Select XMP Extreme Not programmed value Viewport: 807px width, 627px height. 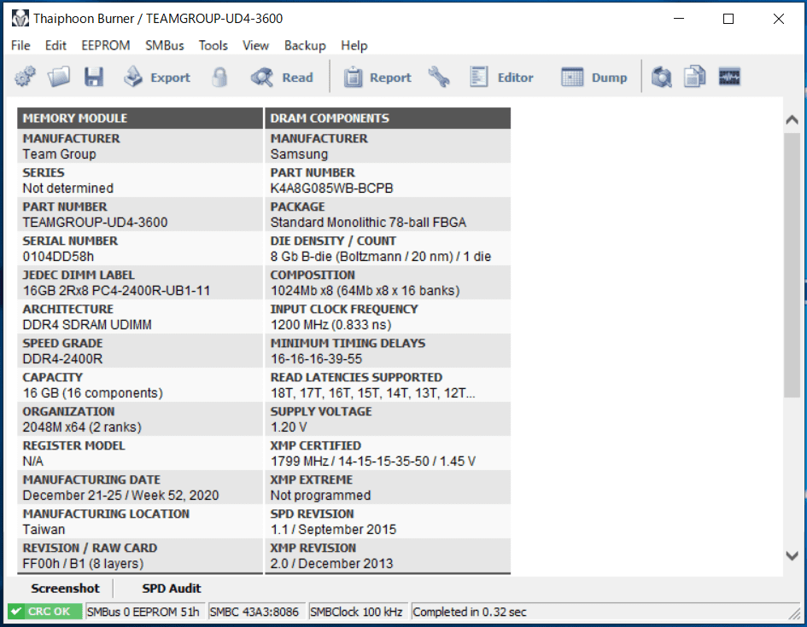320,496
